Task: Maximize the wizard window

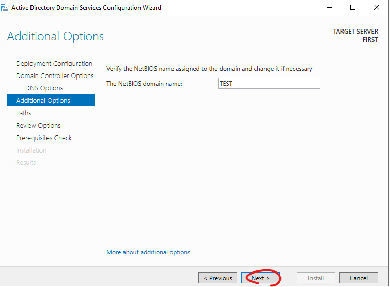Action: pos(353,7)
